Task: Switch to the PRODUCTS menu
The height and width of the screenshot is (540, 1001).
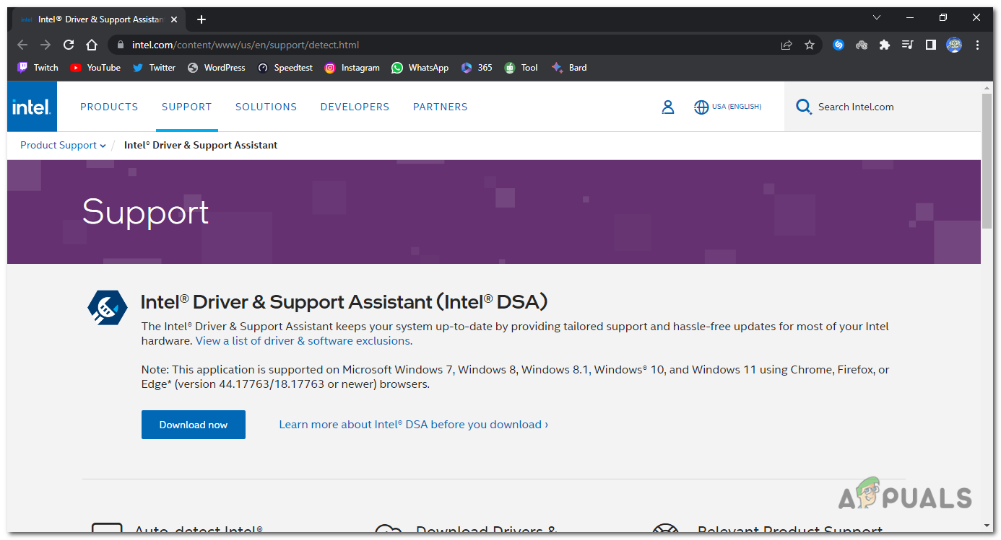Action: 109,106
